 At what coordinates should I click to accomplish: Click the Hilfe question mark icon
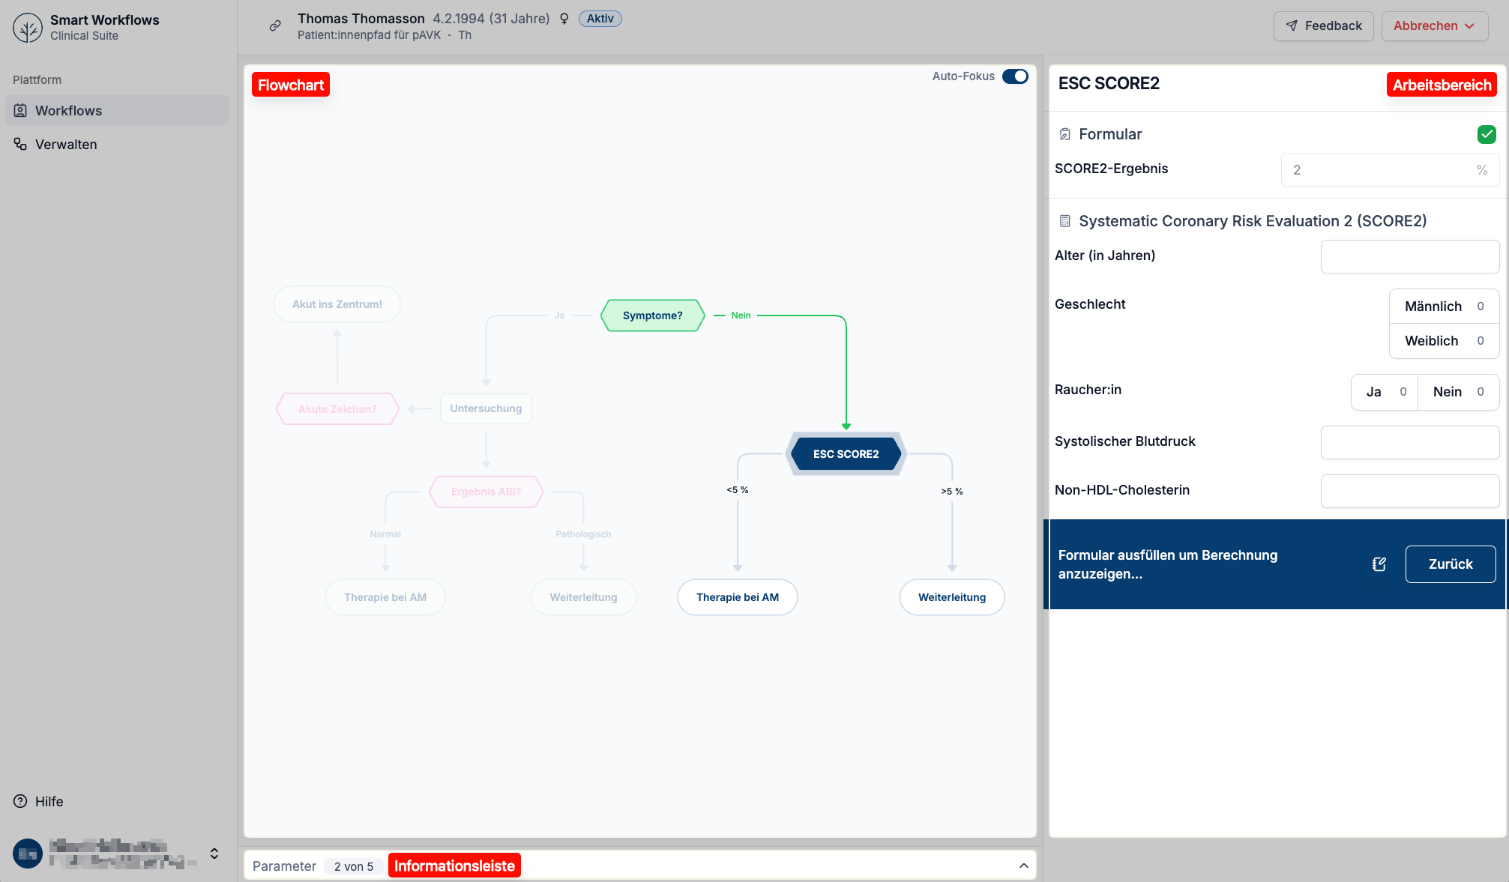coord(20,801)
